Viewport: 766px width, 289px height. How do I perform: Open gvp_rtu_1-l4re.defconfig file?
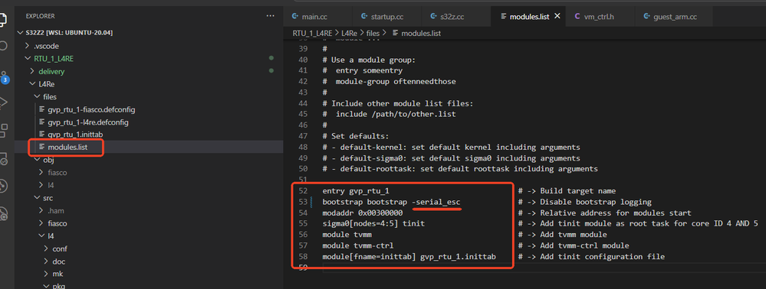pyautogui.click(x=88, y=122)
